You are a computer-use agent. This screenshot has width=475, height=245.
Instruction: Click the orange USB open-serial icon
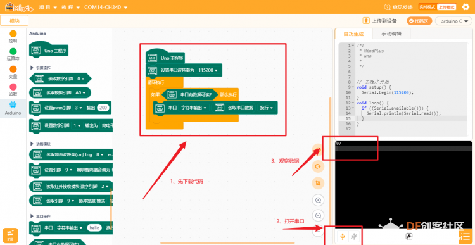coord(343,236)
